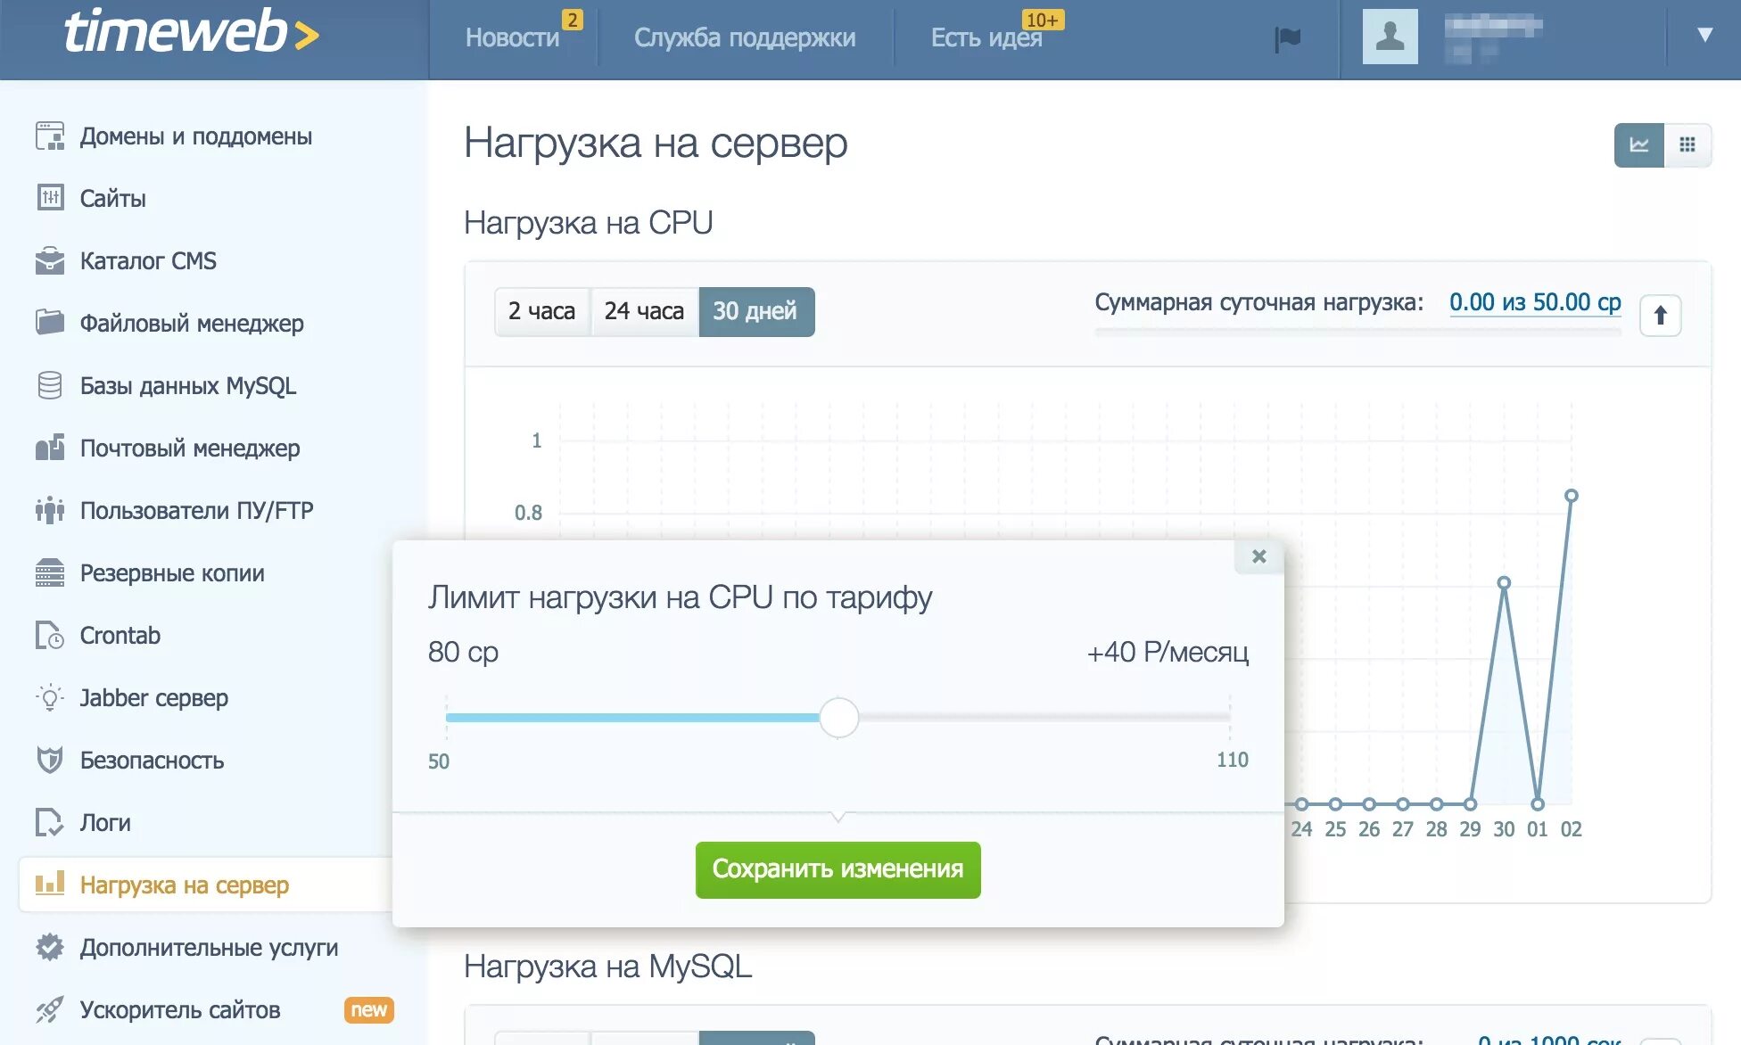Click the Нагрузка на MySQL heading
Viewport: 1741px width, 1045px height.
607,966
